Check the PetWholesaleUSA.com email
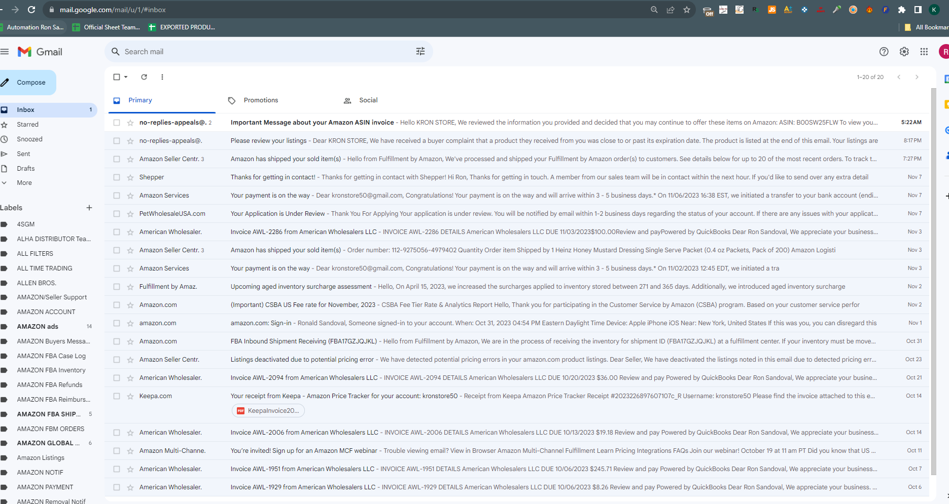This screenshot has width=949, height=504. pyautogui.click(x=117, y=214)
